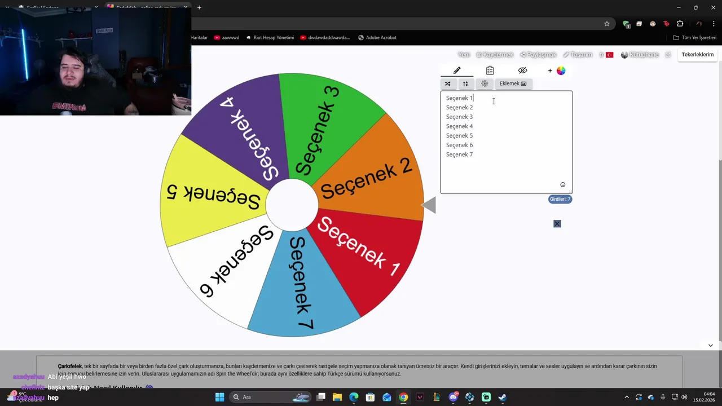The height and width of the screenshot is (406, 722).
Task: Open the red Tp extension icon
Action: (x=666, y=24)
